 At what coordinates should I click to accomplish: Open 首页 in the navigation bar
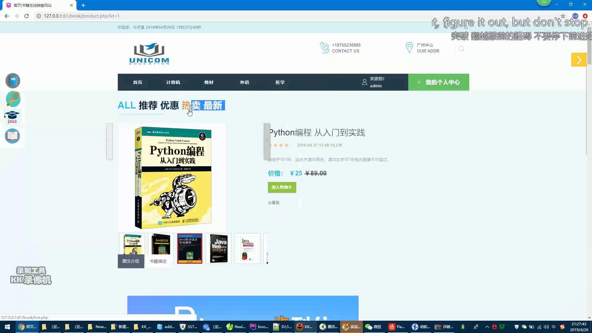click(x=138, y=82)
